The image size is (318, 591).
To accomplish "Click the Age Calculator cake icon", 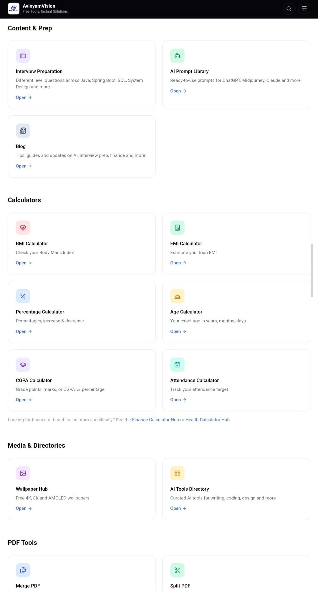I will pos(177,296).
